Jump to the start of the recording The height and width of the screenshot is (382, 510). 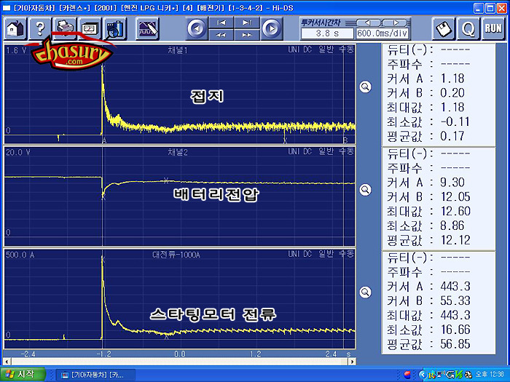click(x=221, y=23)
